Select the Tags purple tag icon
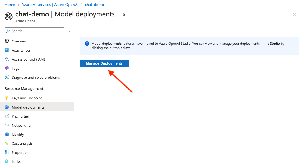 tap(7, 68)
